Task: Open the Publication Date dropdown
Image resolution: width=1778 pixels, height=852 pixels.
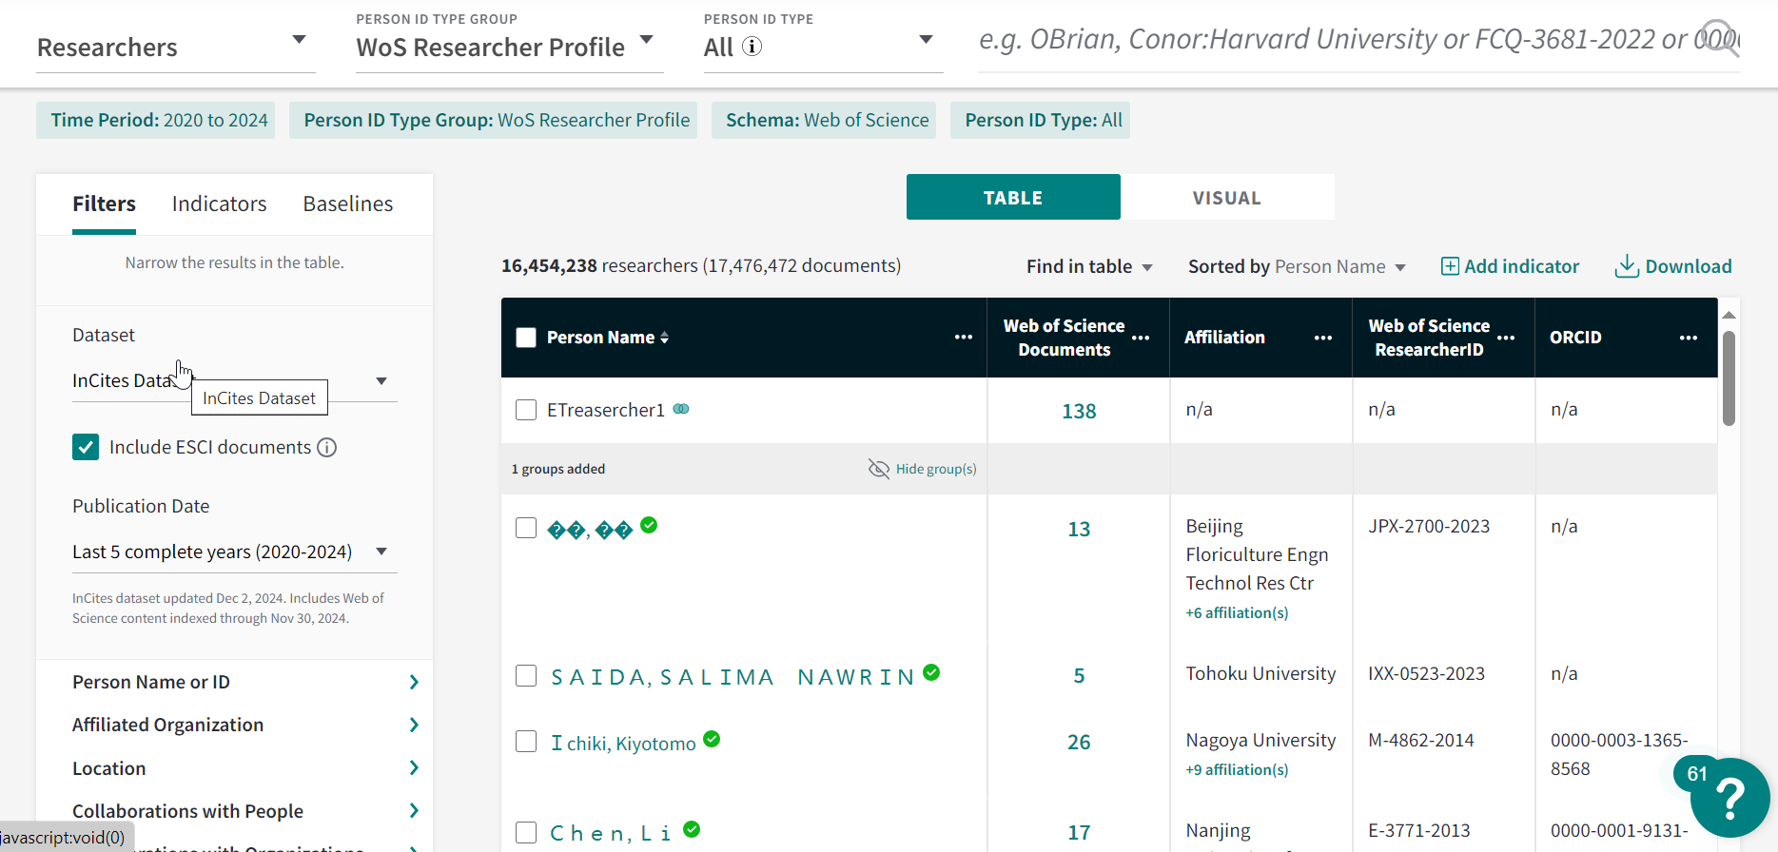Action: click(234, 552)
